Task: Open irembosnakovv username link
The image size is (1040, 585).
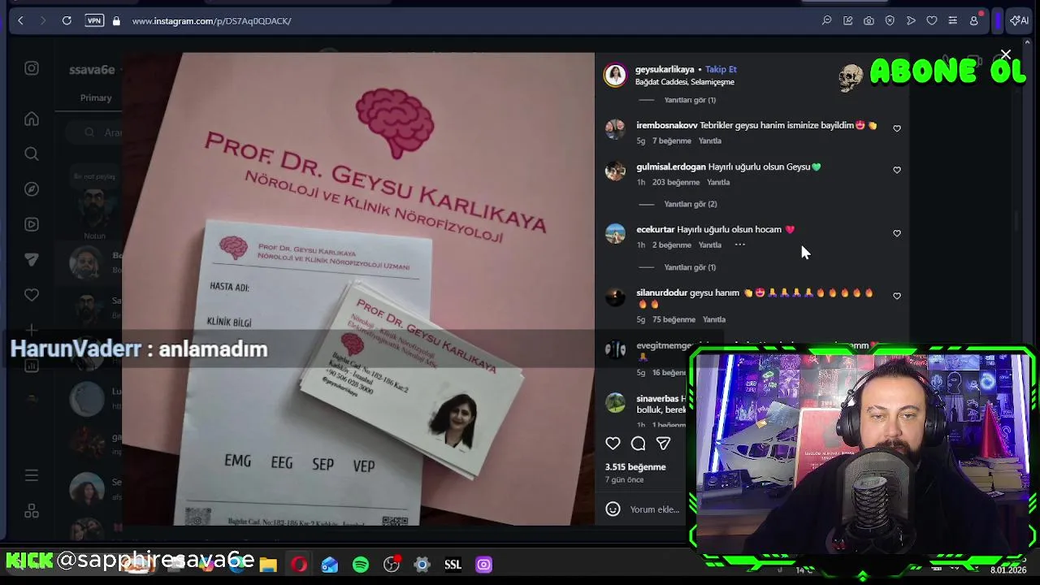Action: 666,125
